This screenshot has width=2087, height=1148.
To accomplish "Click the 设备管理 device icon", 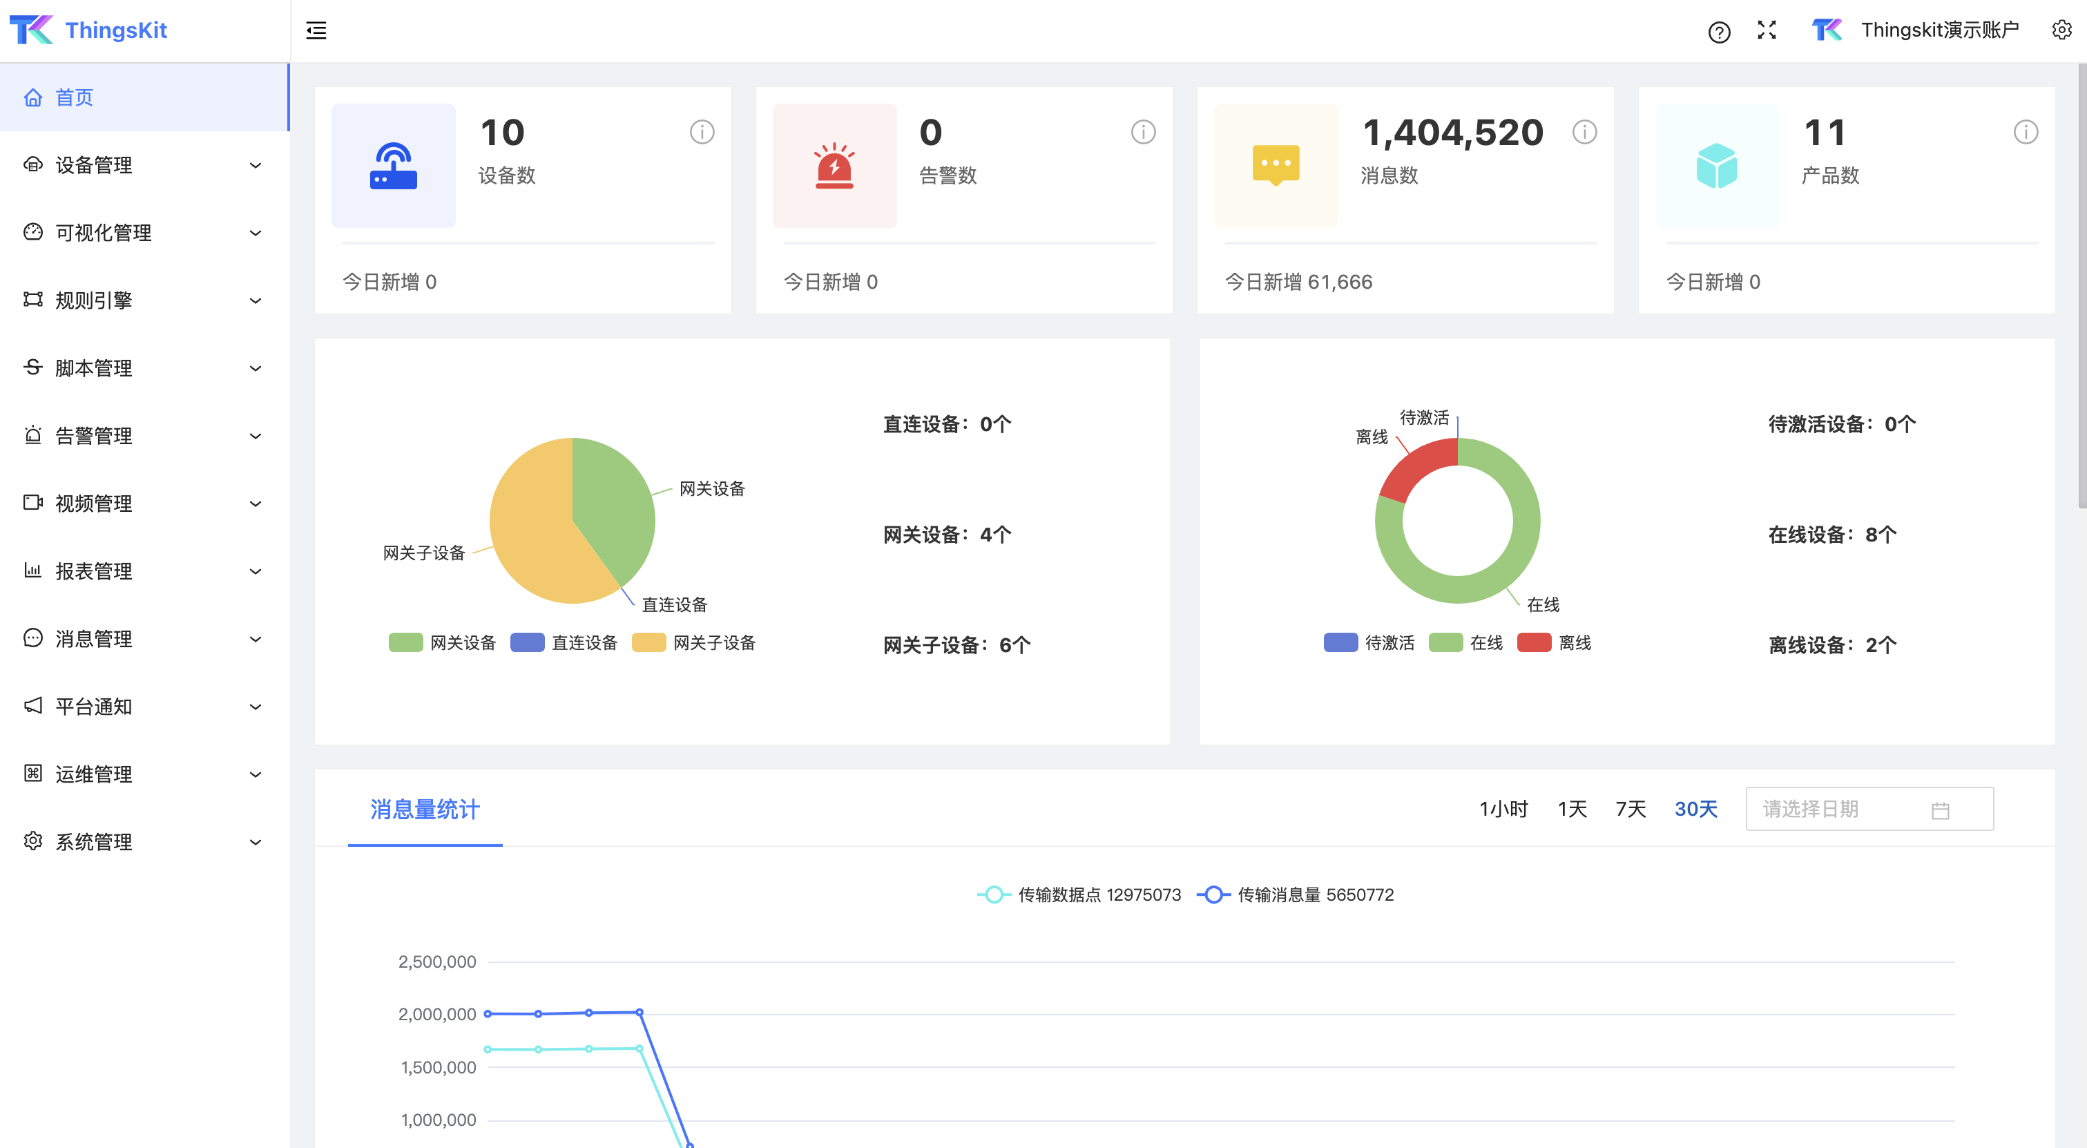I will [32, 164].
